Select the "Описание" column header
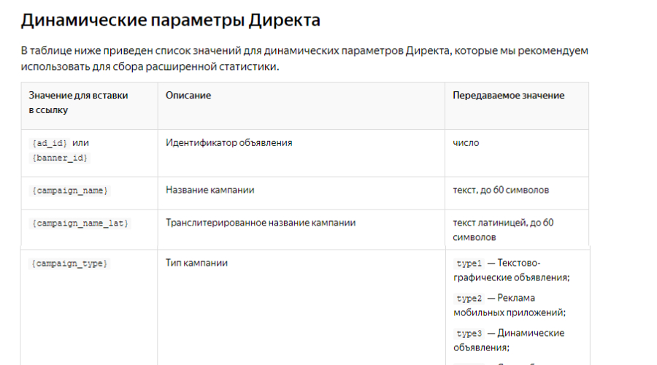Screen dimensions: 657x365 [x=188, y=96]
